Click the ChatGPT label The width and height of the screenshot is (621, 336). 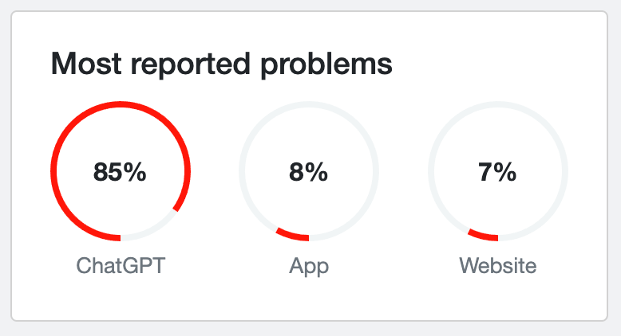pos(121,265)
